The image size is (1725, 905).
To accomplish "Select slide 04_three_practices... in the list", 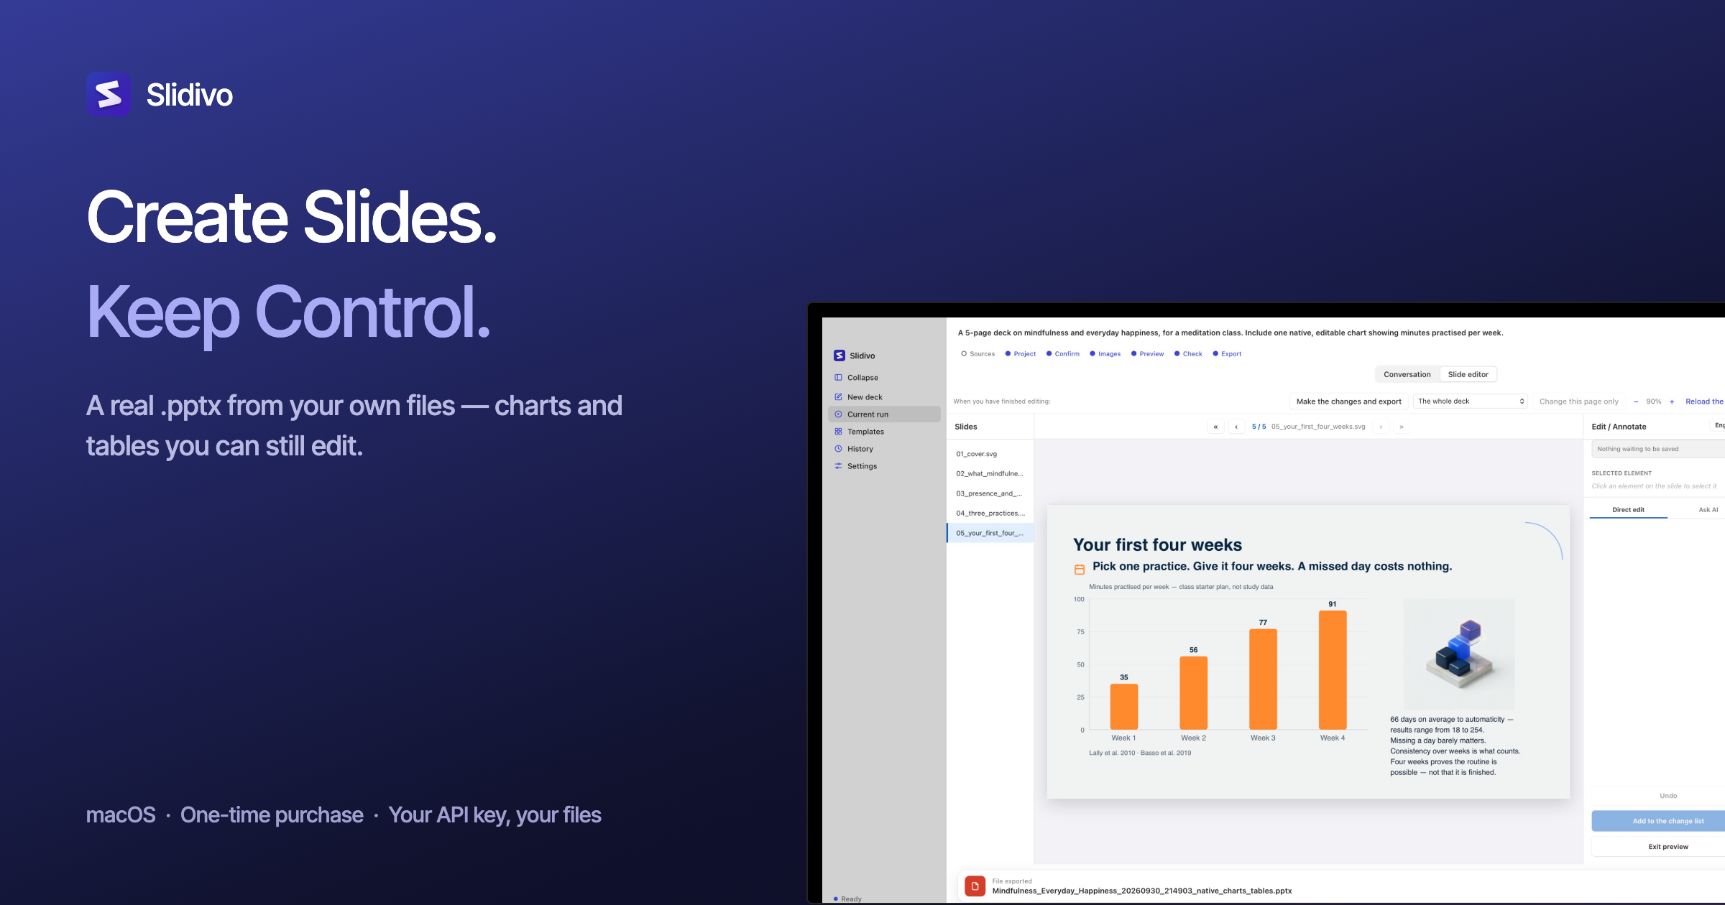I will (990, 514).
